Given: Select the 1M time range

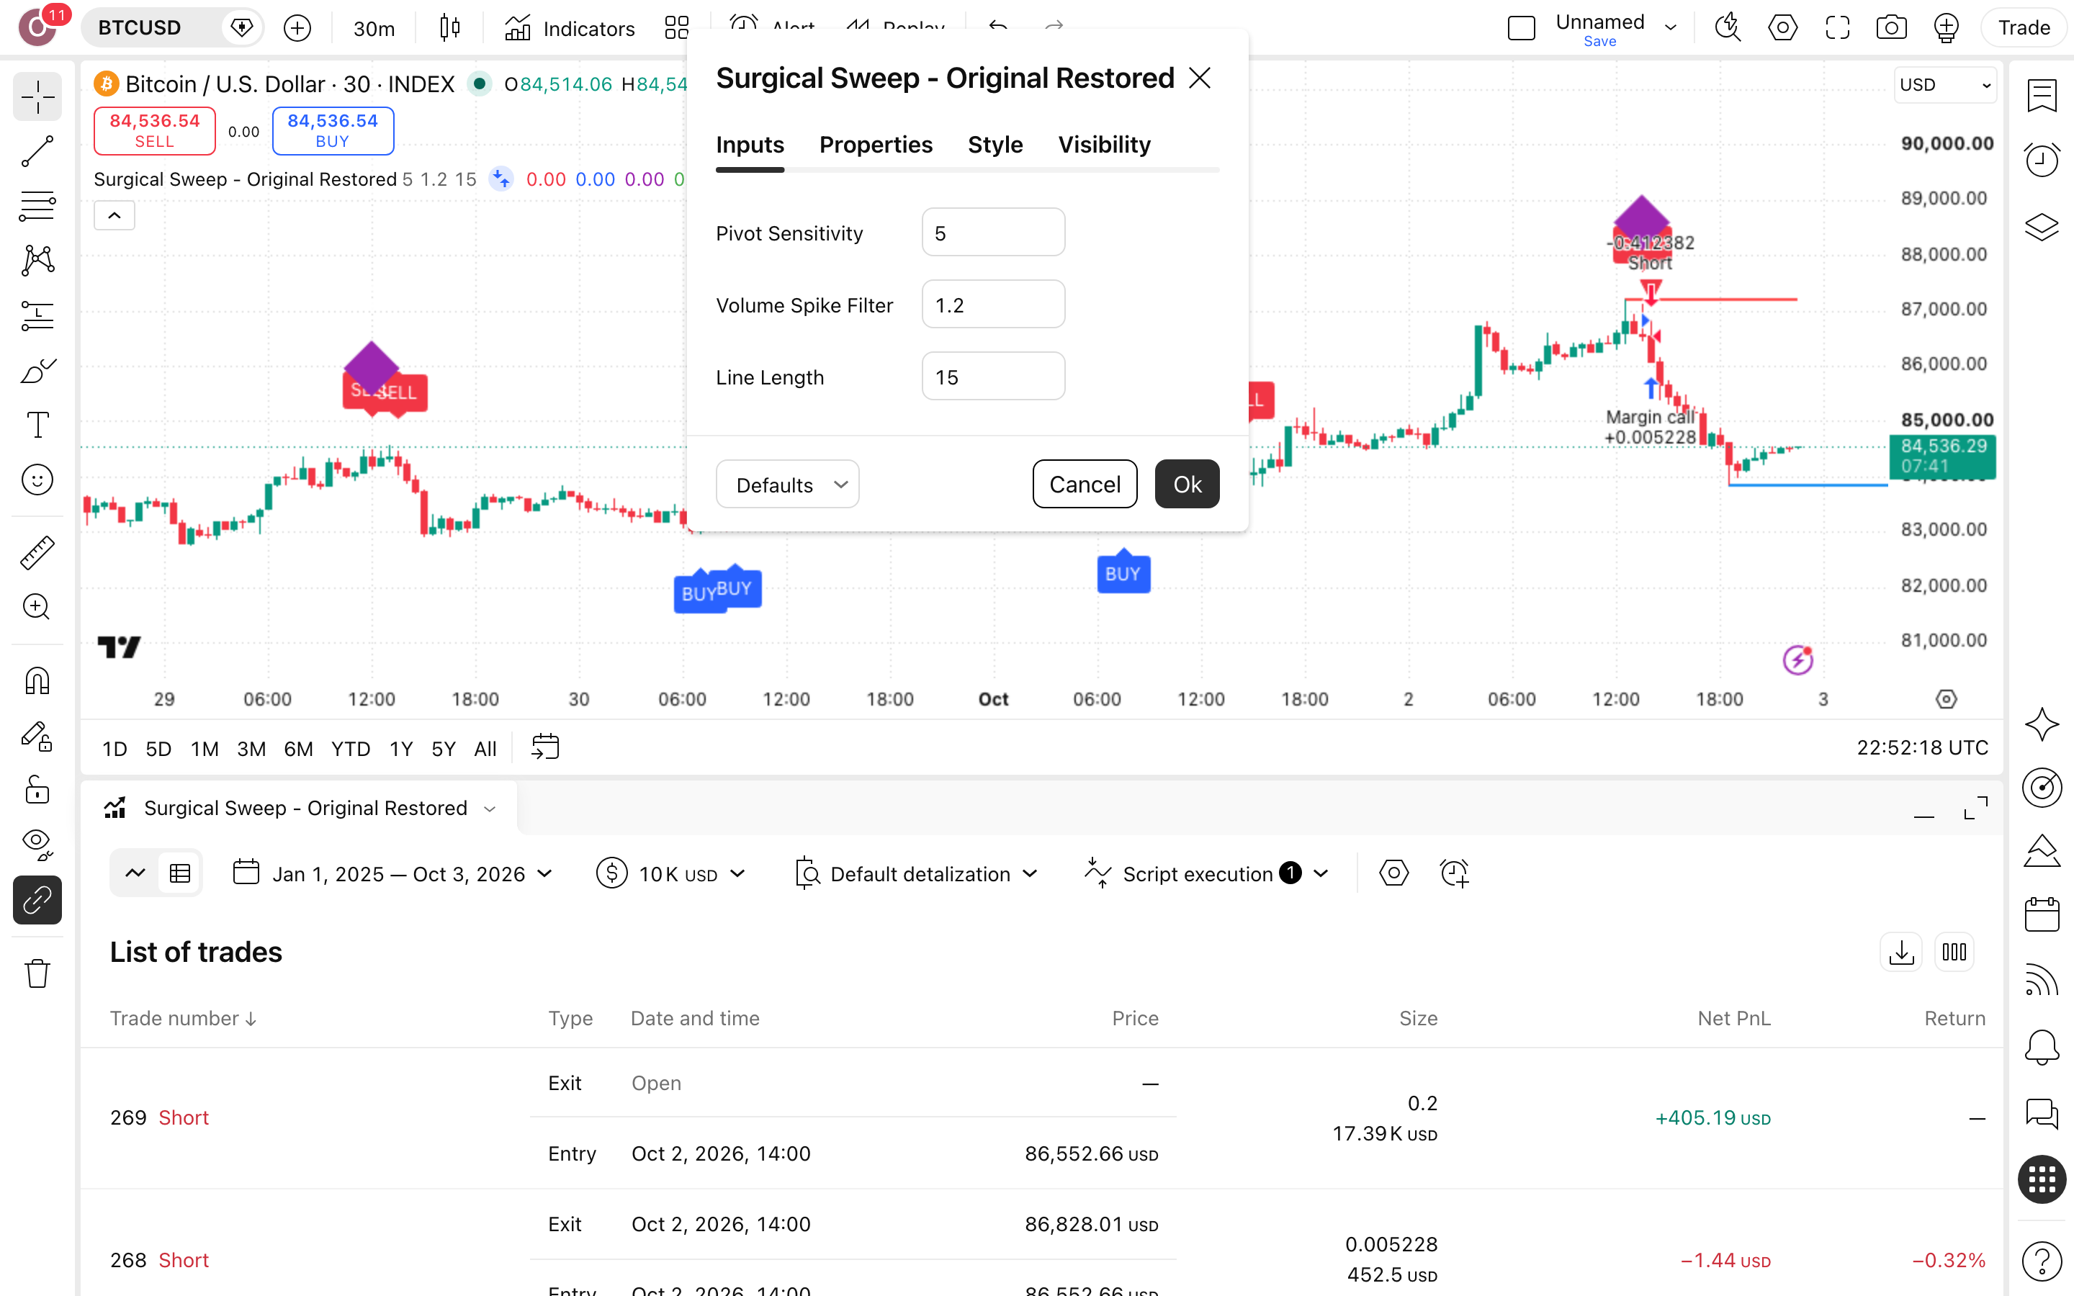Looking at the screenshot, I should [x=204, y=748].
